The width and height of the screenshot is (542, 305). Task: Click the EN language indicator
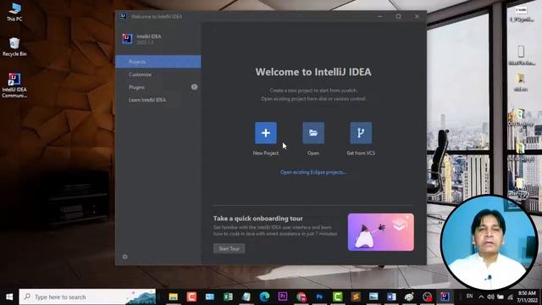(x=469, y=297)
